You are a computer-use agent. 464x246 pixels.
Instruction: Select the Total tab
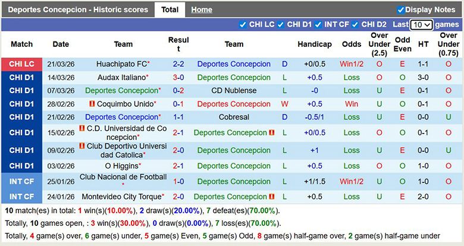coord(170,9)
